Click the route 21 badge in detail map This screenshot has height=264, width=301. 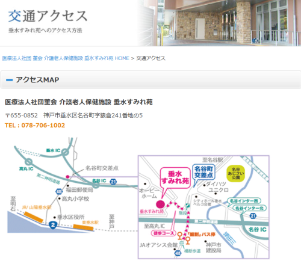[253, 216]
